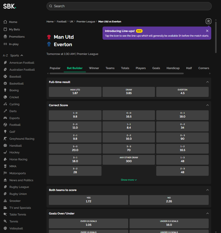The width and height of the screenshot is (221, 233).
Task: Select Man Utd to win at 1.87
Action: coord(75,92)
